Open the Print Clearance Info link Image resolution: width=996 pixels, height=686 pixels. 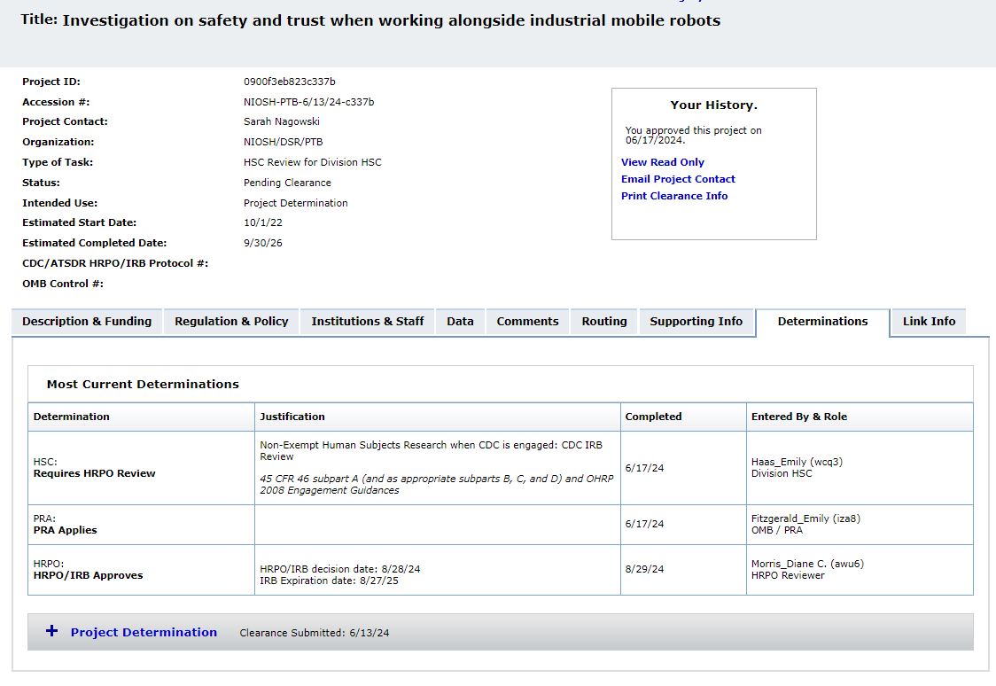674,196
